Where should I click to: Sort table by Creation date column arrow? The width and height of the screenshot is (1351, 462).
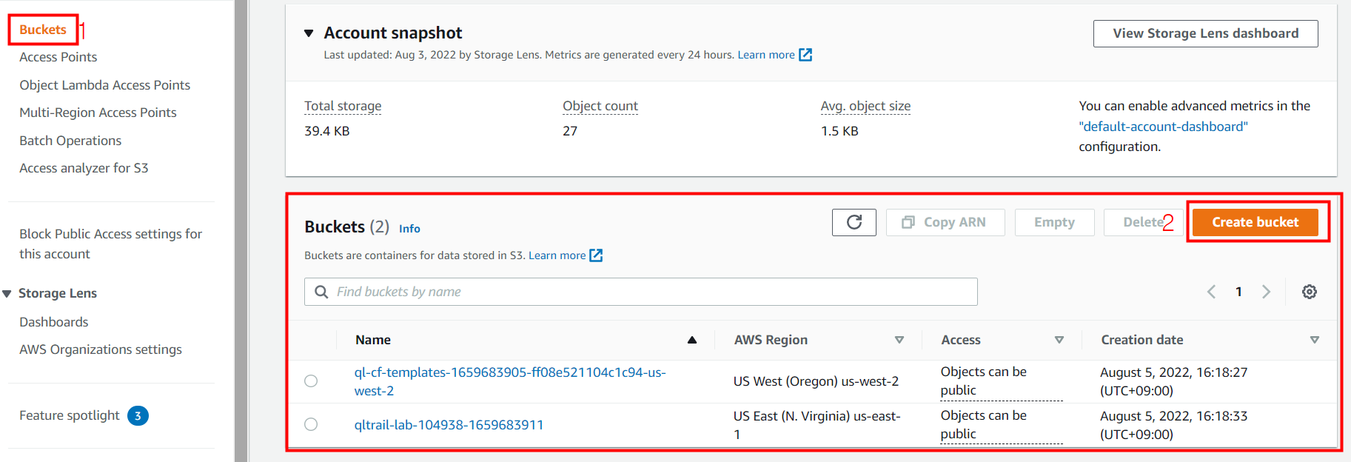point(1315,340)
